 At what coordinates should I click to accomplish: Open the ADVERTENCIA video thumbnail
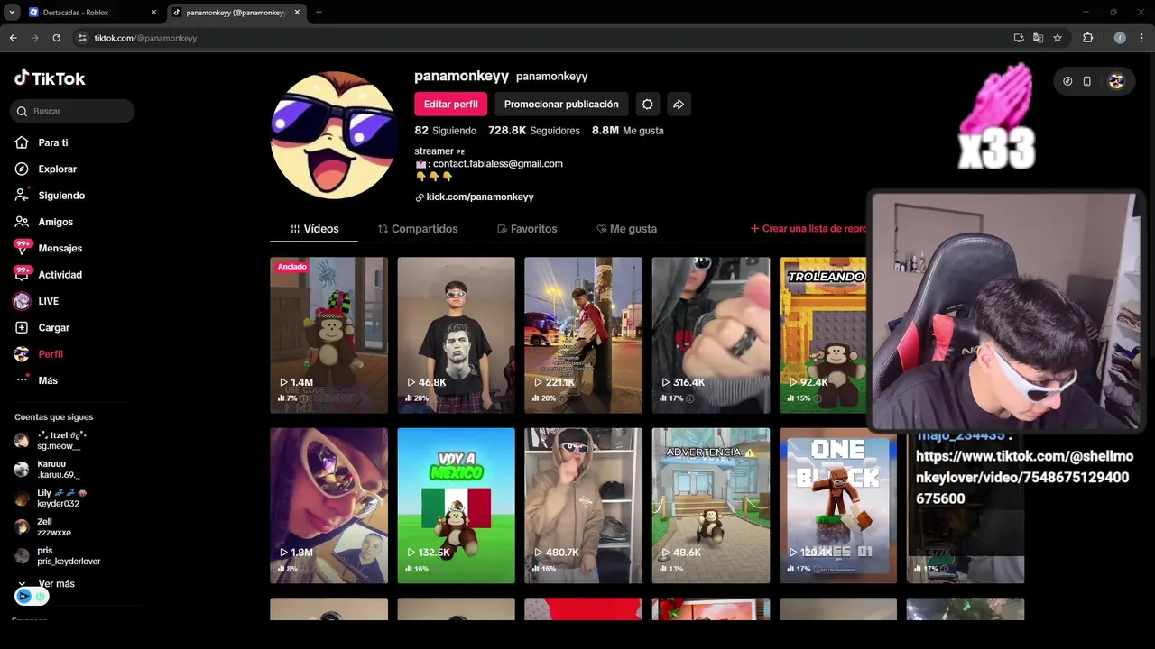[x=711, y=506]
